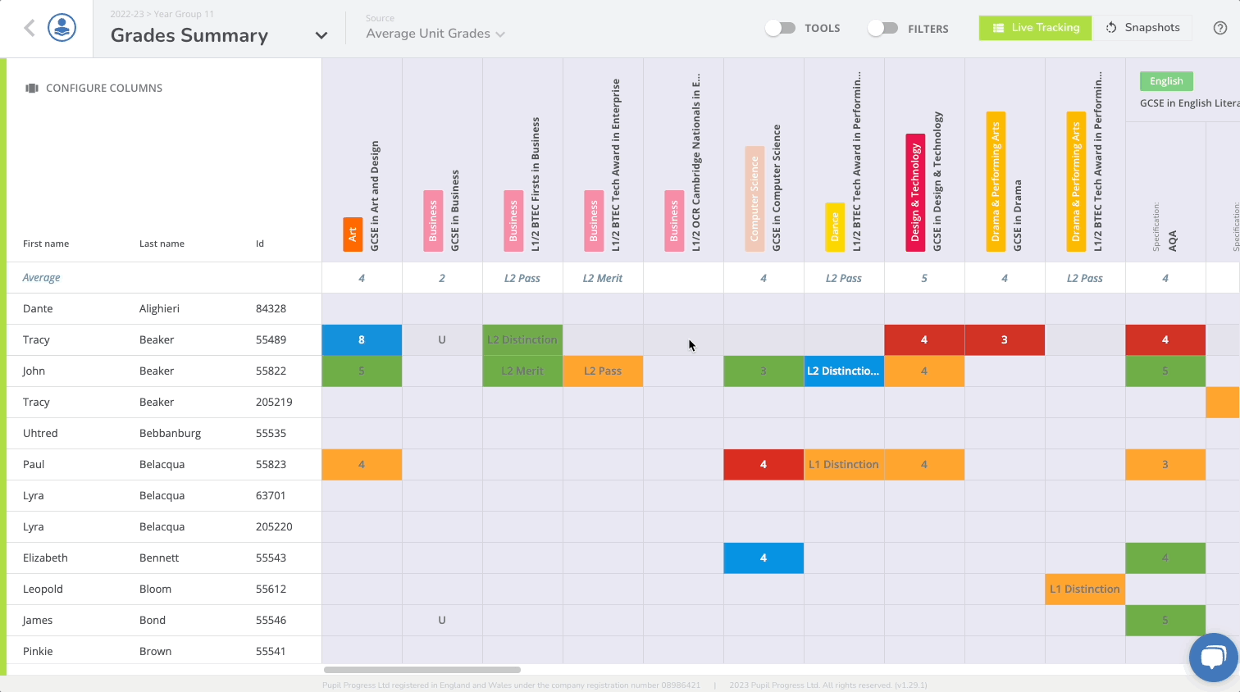Click John Beaker's L2 Distinction Dance cell
1240x692 pixels.
click(x=844, y=371)
